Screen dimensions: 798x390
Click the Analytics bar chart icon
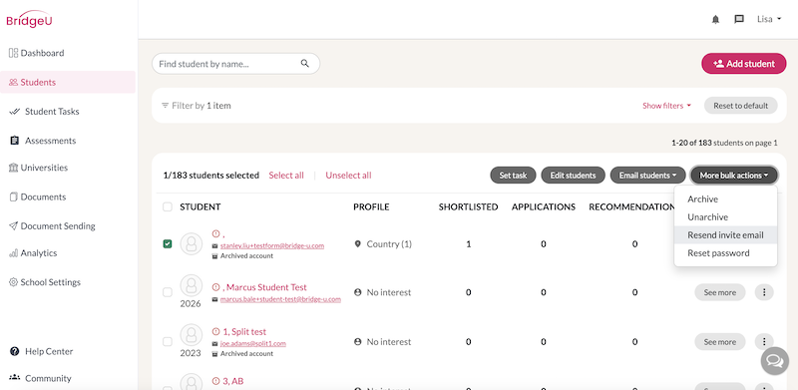(x=14, y=253)
